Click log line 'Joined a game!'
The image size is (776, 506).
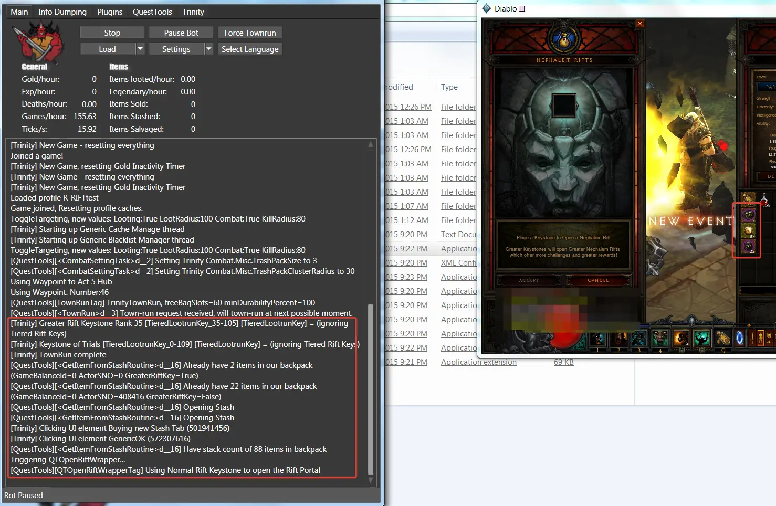click(x=37, y=156)
